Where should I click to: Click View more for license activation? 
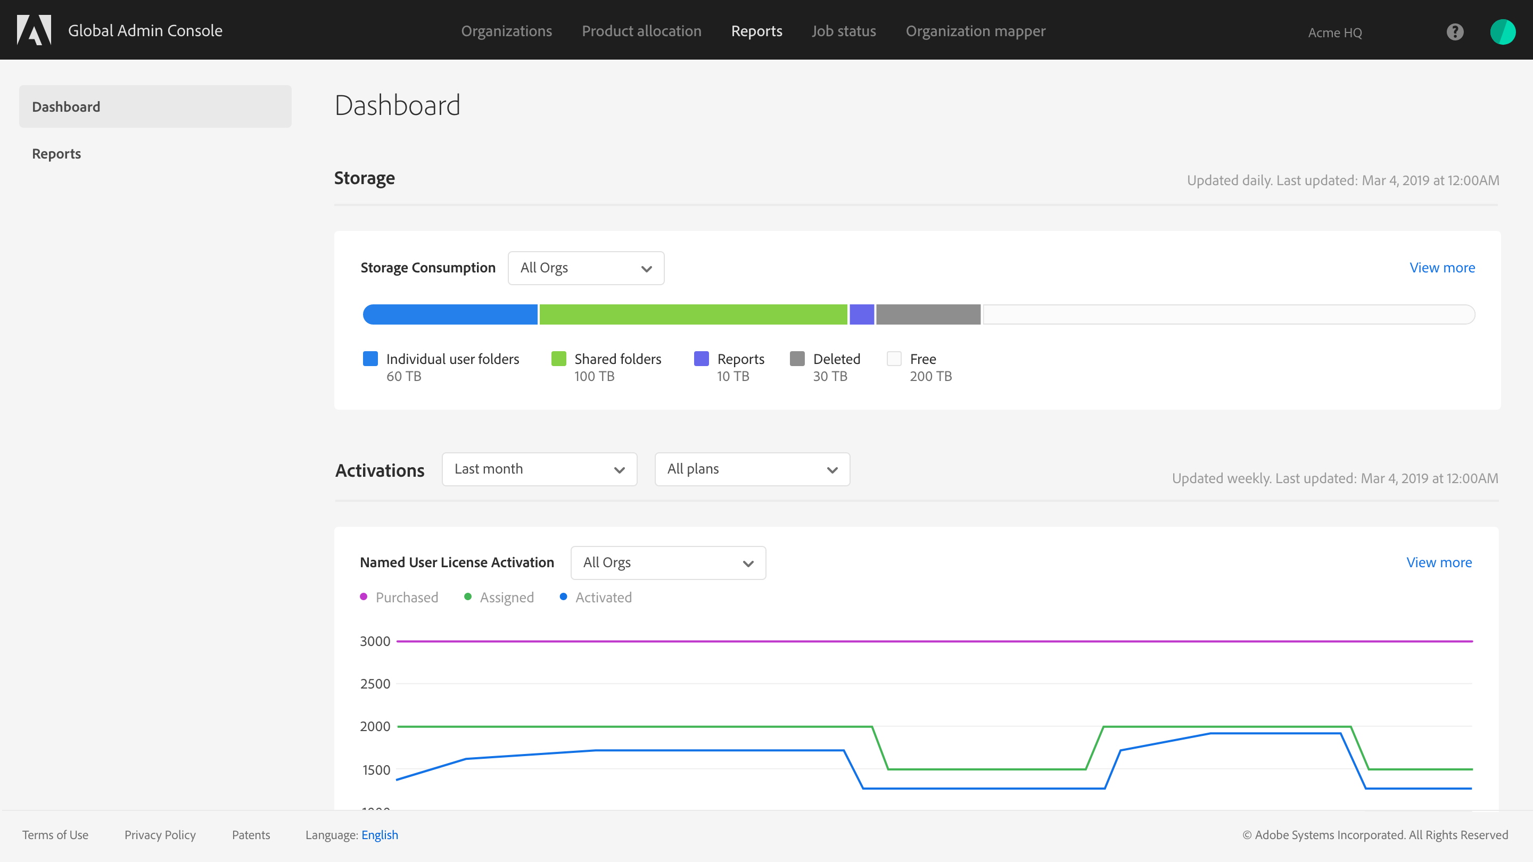(x=1438, y=562)
